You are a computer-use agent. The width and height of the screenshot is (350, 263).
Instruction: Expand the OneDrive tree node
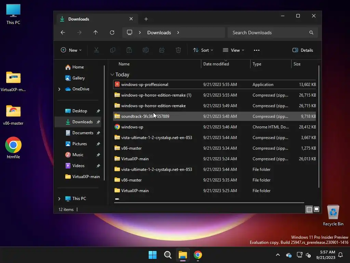59,89
